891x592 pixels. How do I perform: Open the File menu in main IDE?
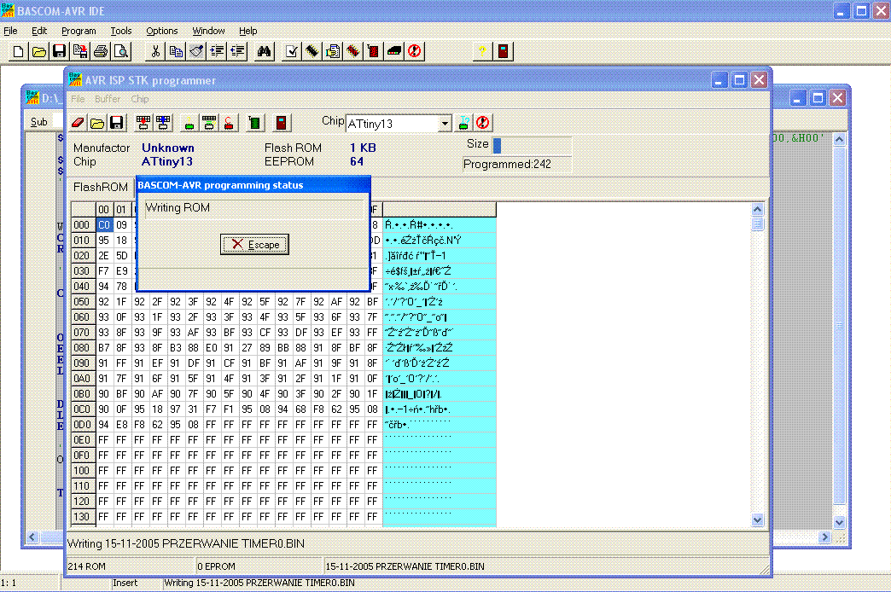coord(10,31)
